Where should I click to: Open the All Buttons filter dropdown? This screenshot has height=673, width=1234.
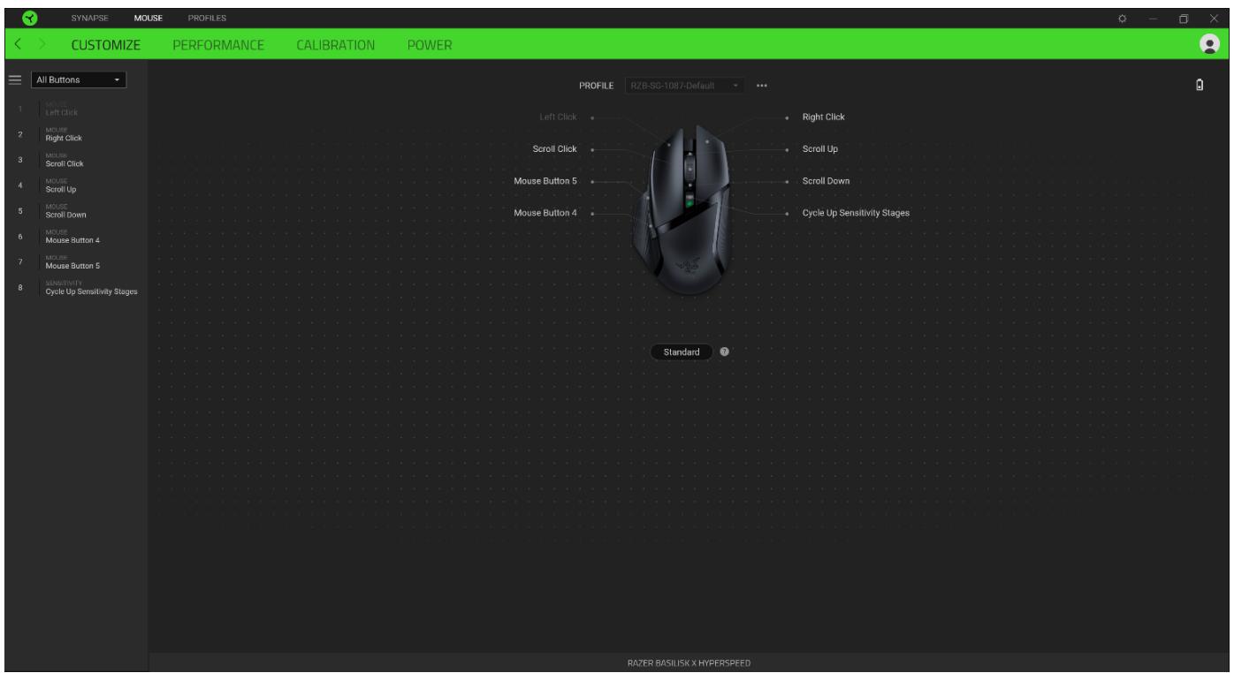click(x=79, y=80)
